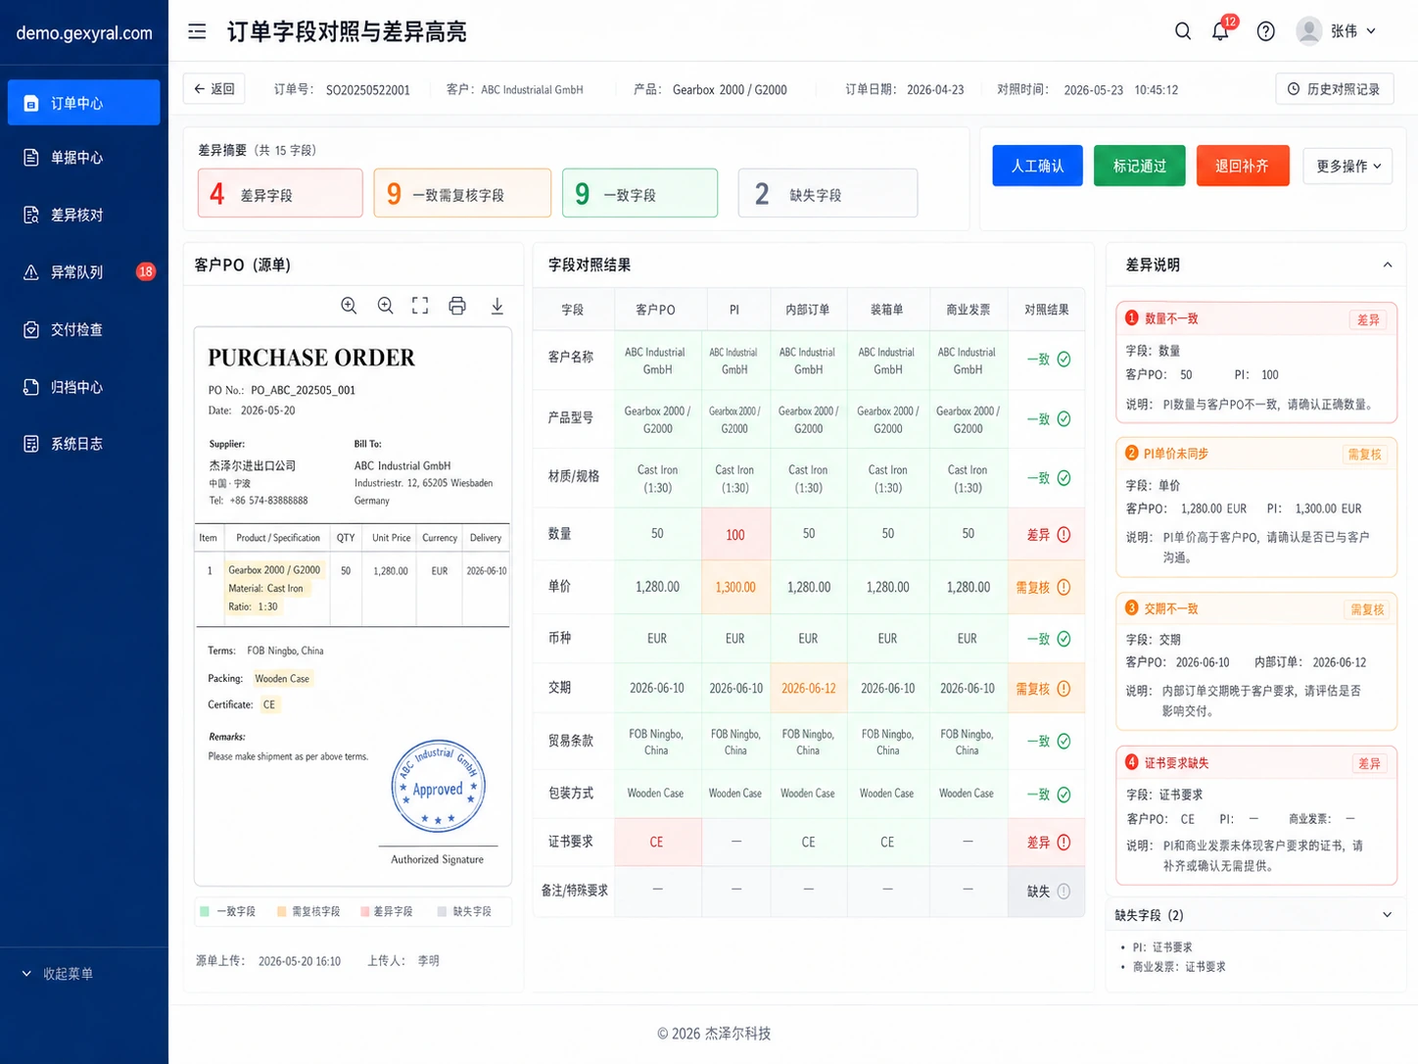Select the 2 缺失字段 summary card

pyautogui.click(x=827, y=194)
